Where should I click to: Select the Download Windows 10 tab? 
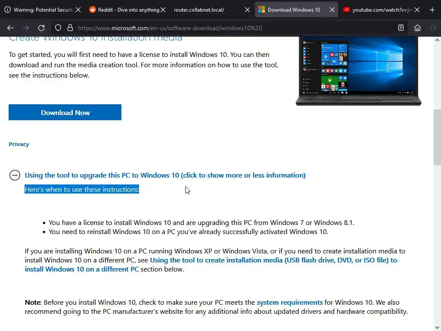coord(294,10)
